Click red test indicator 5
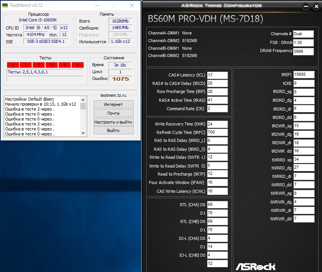 (78, 65)
